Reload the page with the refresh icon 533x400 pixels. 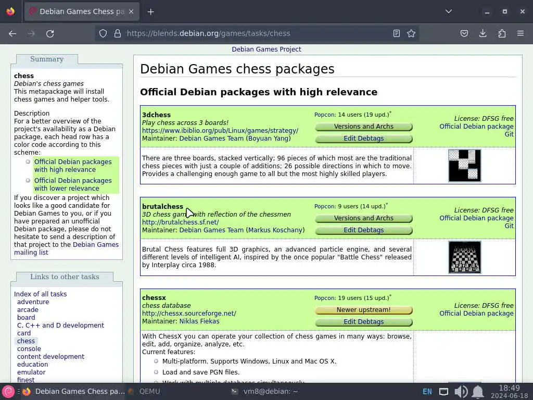(50, 33)
